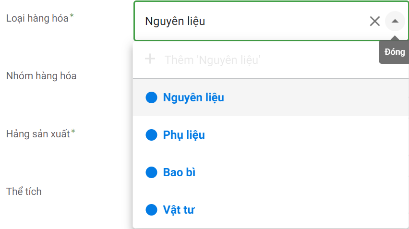Choose the 'Phụ liệu' option

click(184, 135)
